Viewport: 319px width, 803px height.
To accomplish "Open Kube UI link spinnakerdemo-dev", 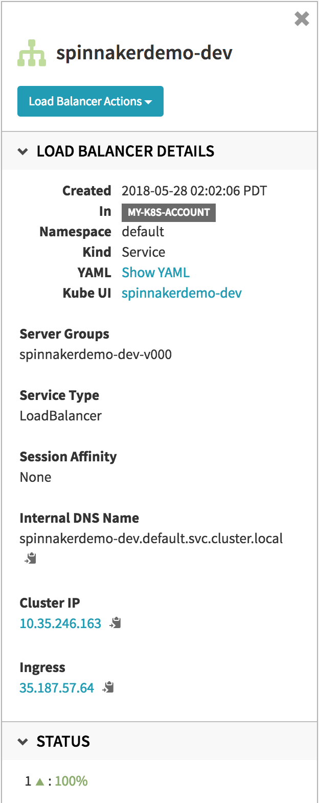I will pyautogui.click(x=181, y=293).
